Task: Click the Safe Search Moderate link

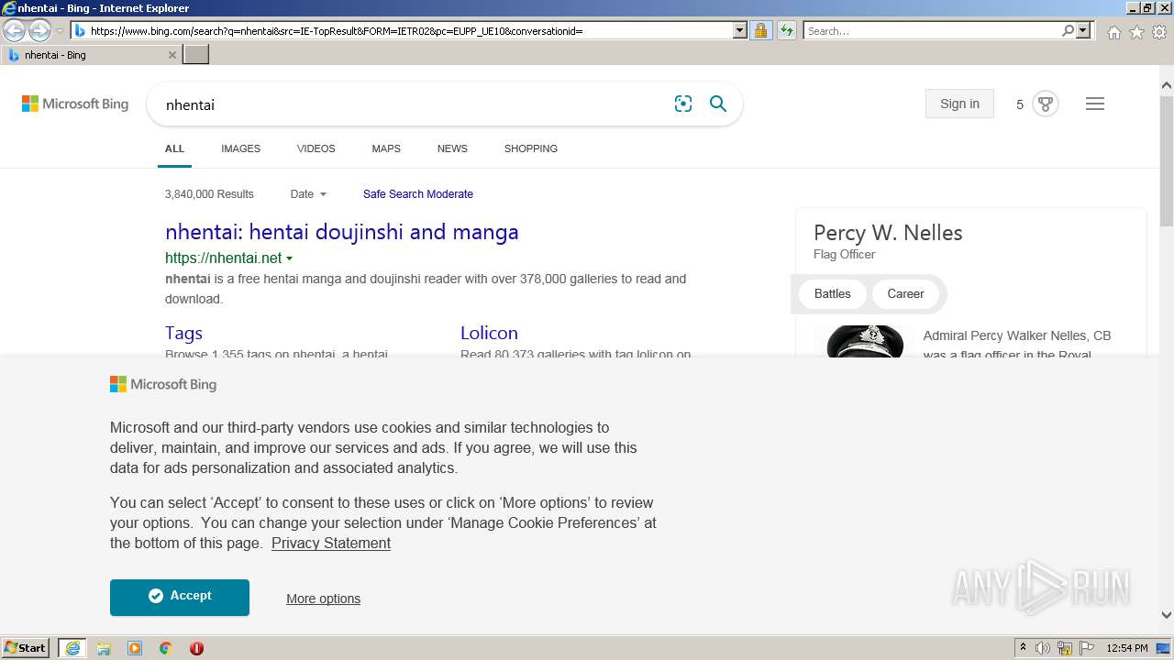Action: [418, 194]
